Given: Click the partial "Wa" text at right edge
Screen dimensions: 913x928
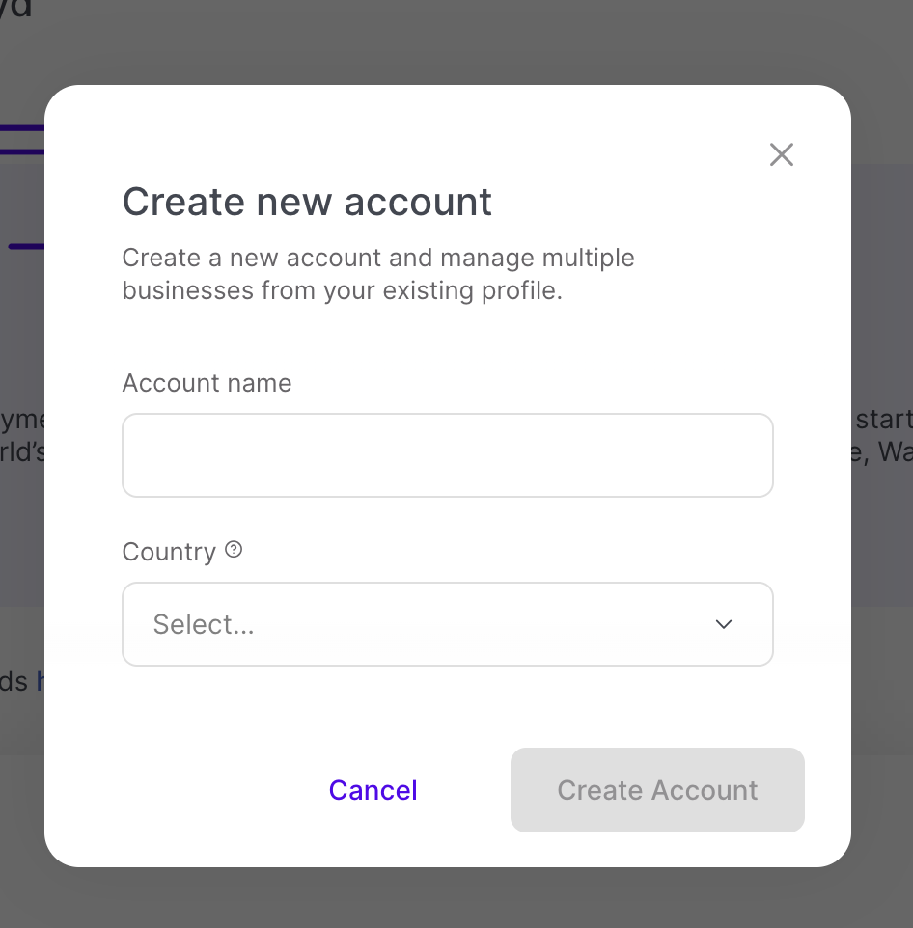Looking at the screenshot, I should 894,451.
